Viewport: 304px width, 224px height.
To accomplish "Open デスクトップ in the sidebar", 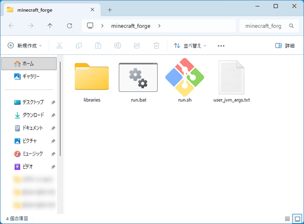I will click(x=29, y=102).
